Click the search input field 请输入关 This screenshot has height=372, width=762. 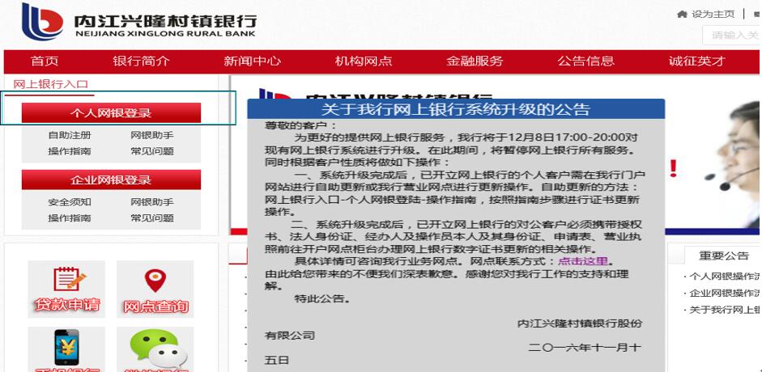[732, 35]
